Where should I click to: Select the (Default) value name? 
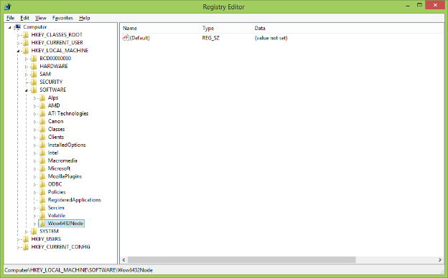tap(140, 38)
